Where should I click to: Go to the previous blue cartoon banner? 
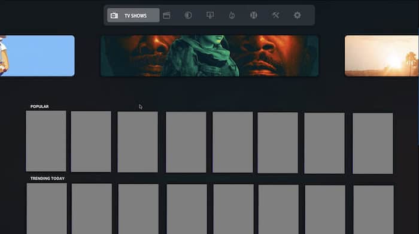point(37,56)
